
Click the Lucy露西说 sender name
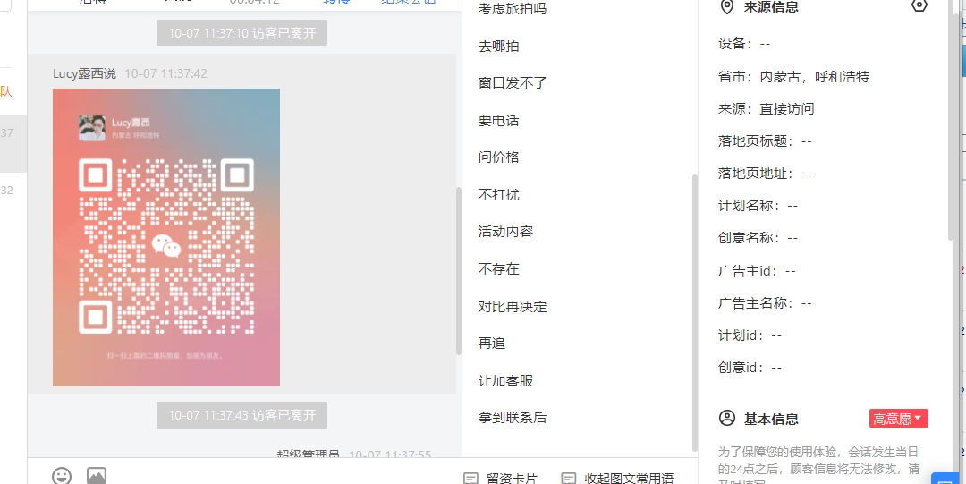[x=84, y=73]
